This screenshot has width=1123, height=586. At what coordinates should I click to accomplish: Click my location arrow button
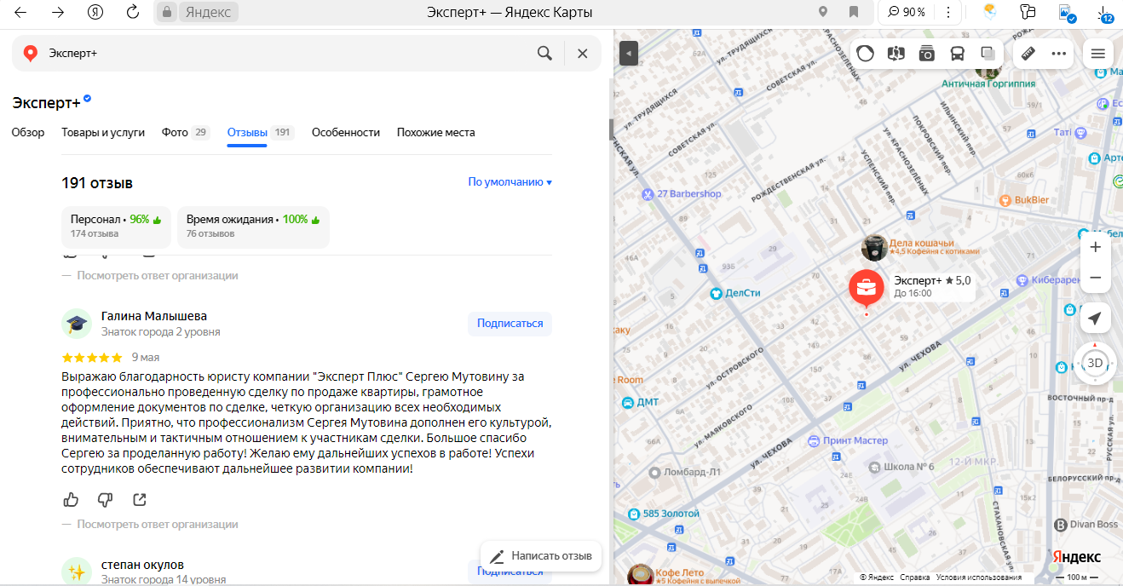1095,319
